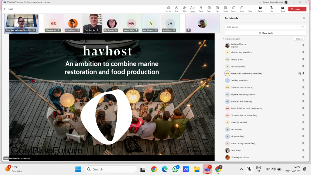Toggle Cecilia (Unverified) microphone icon

303,81
